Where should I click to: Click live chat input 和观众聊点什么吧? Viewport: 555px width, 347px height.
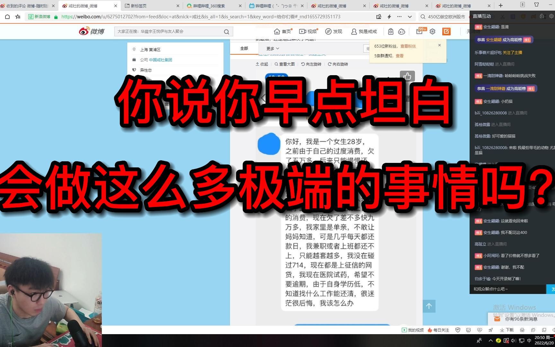tap(508, 289)
